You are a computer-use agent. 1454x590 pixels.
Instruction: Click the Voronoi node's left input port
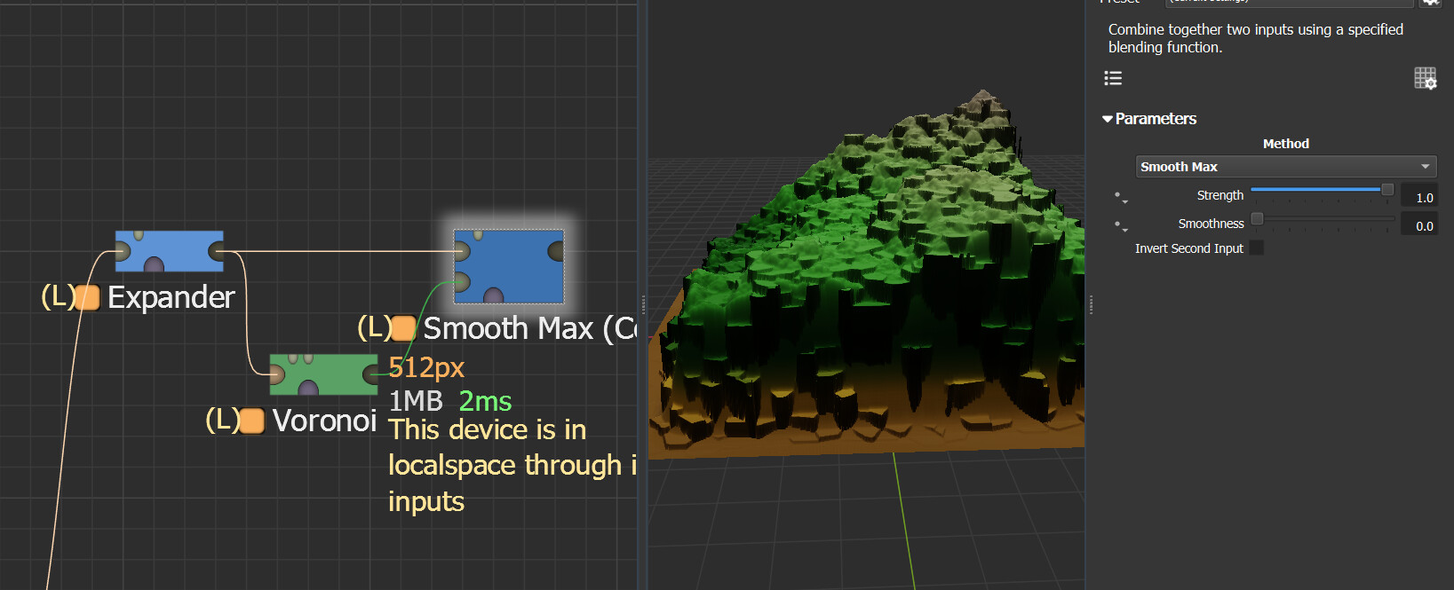pos(277,374)
